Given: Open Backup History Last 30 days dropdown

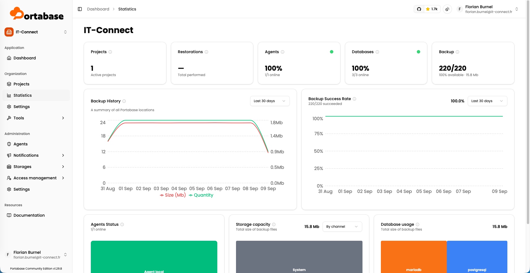Looking at the screenshot, I should click(270, 101).
